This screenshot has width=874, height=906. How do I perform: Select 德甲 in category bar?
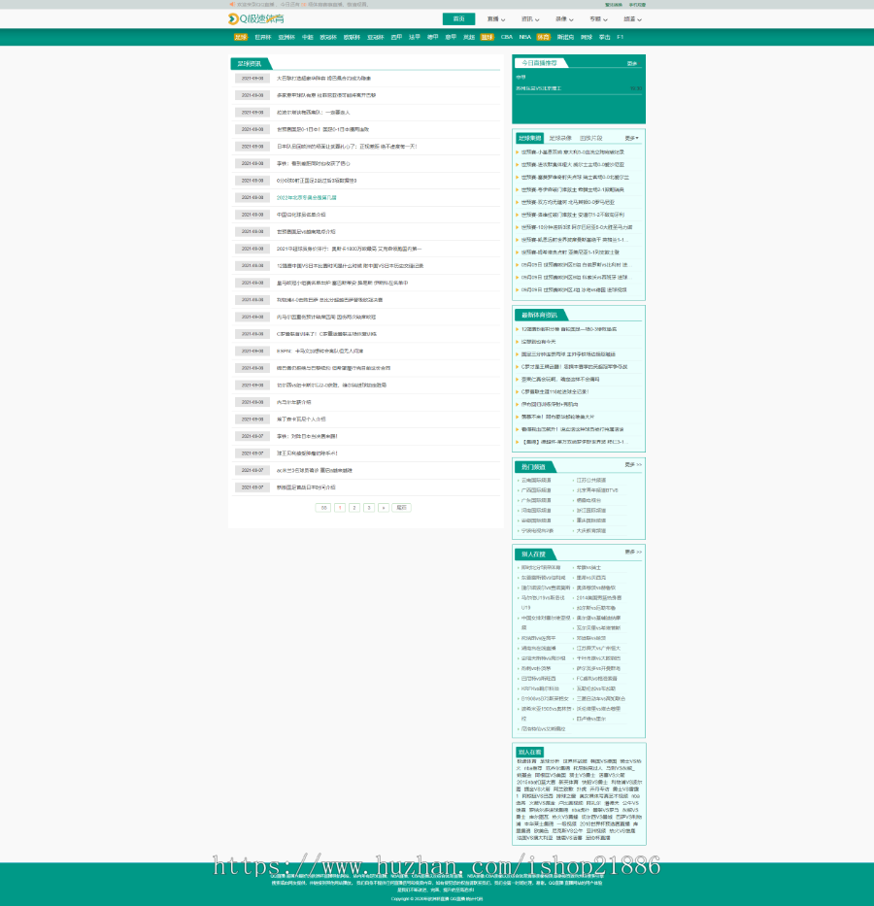click(433, 37)
